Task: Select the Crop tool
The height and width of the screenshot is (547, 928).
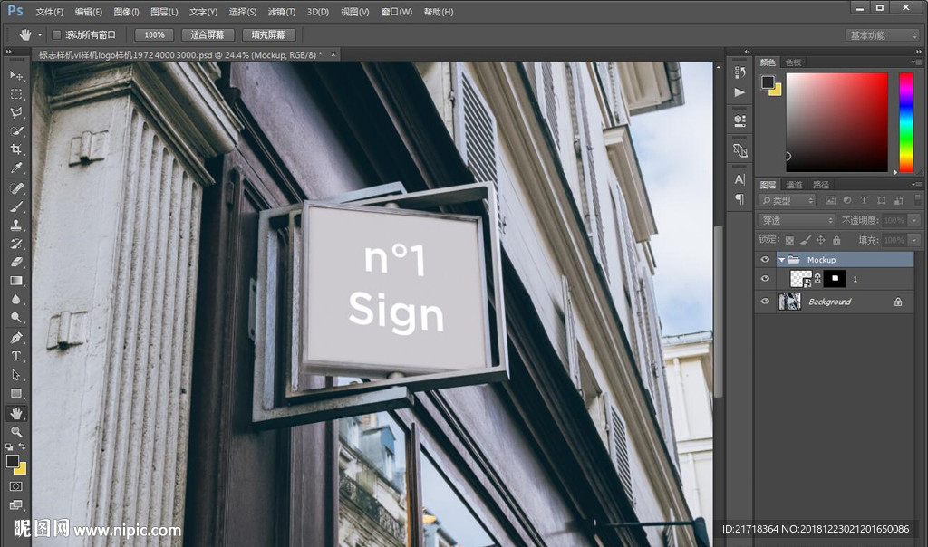Action: [16, 149]
